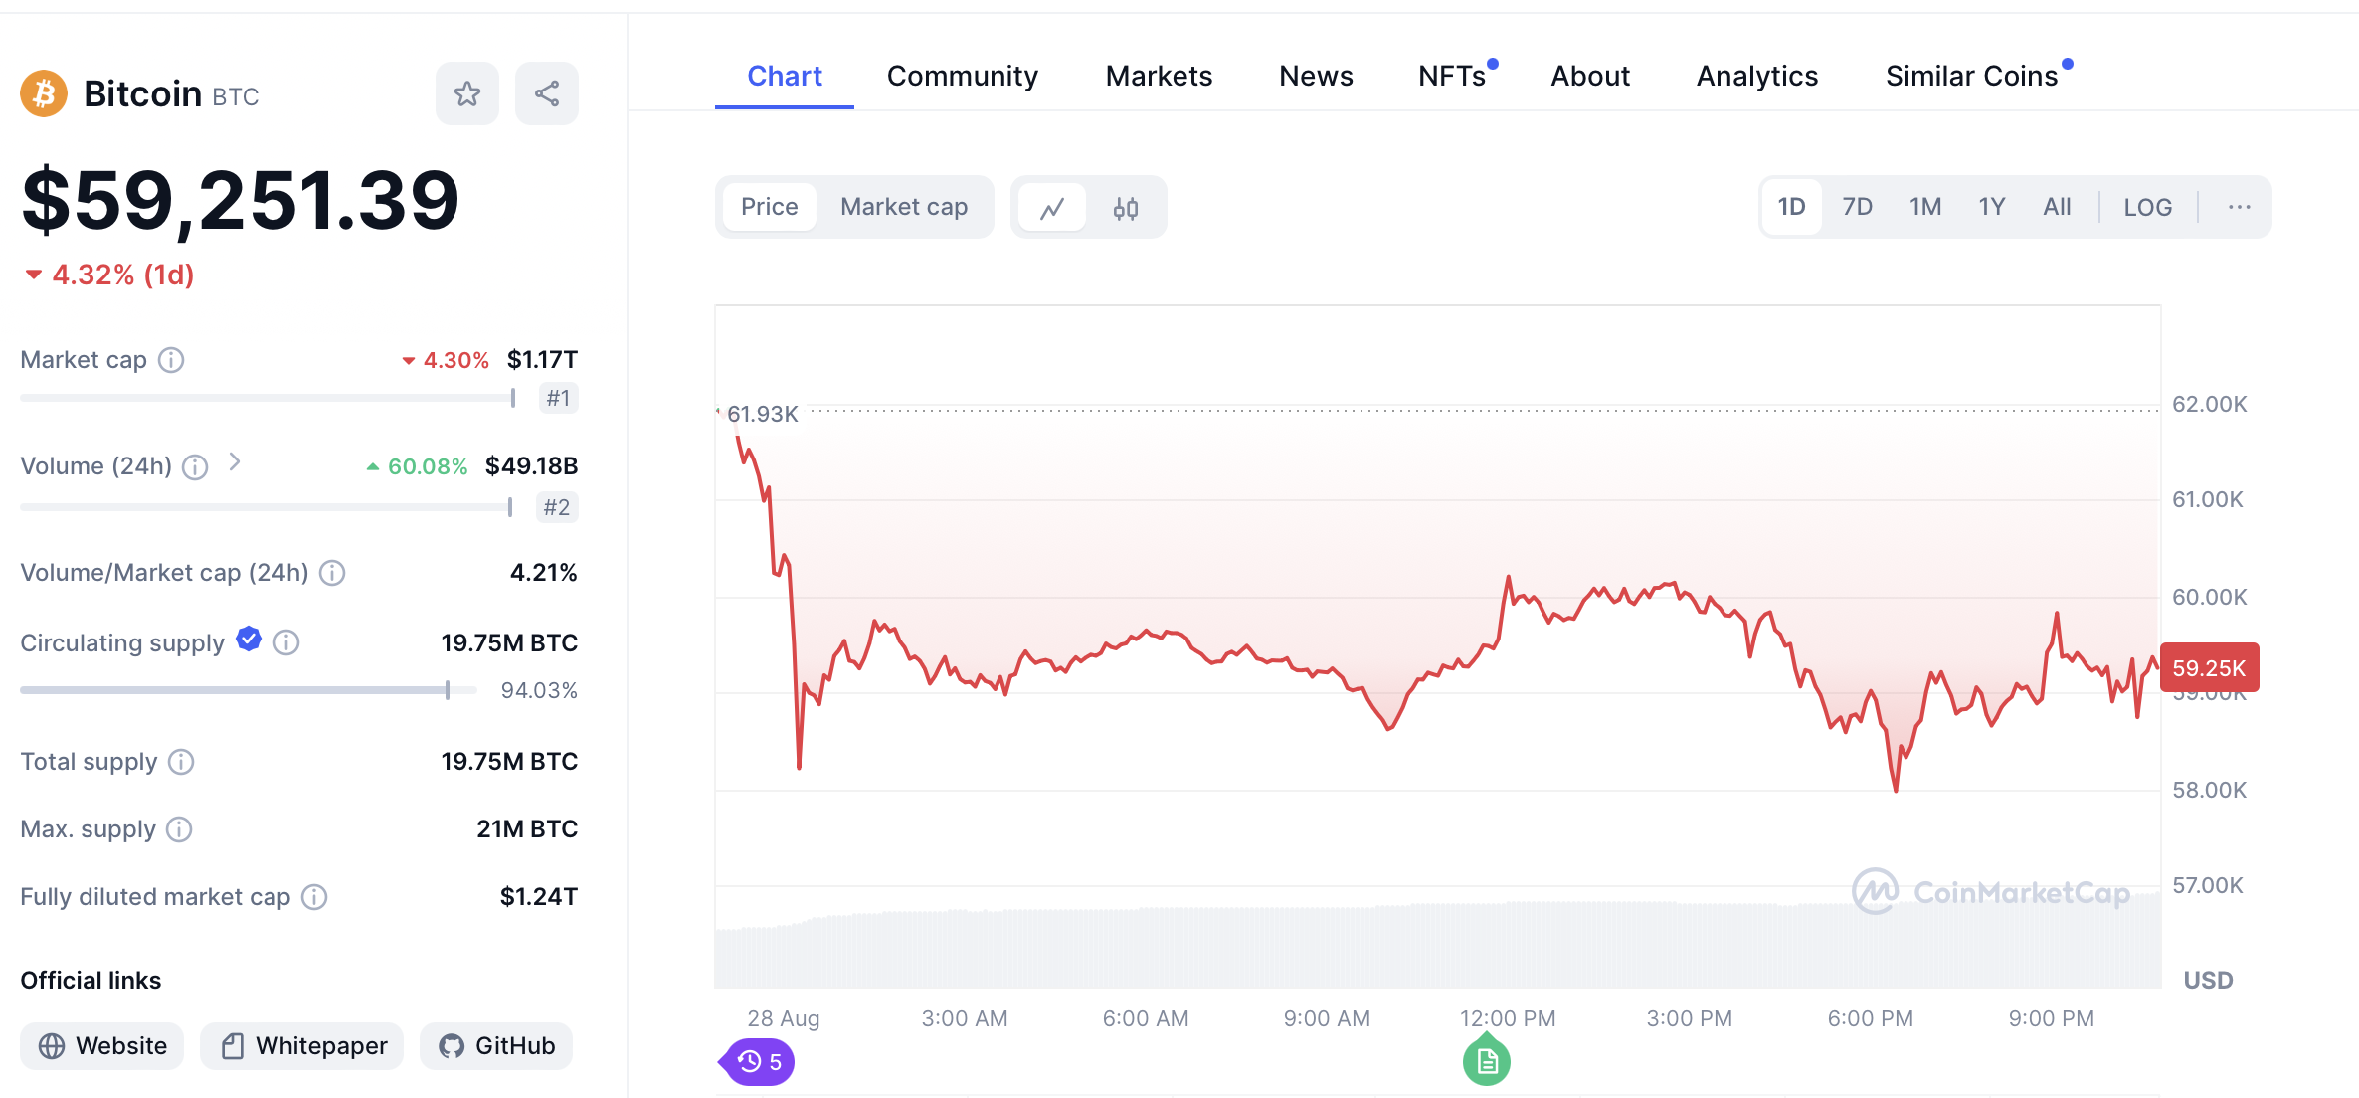
Task: Toggle the LOG scale option
Action: tap(2147, 208)
